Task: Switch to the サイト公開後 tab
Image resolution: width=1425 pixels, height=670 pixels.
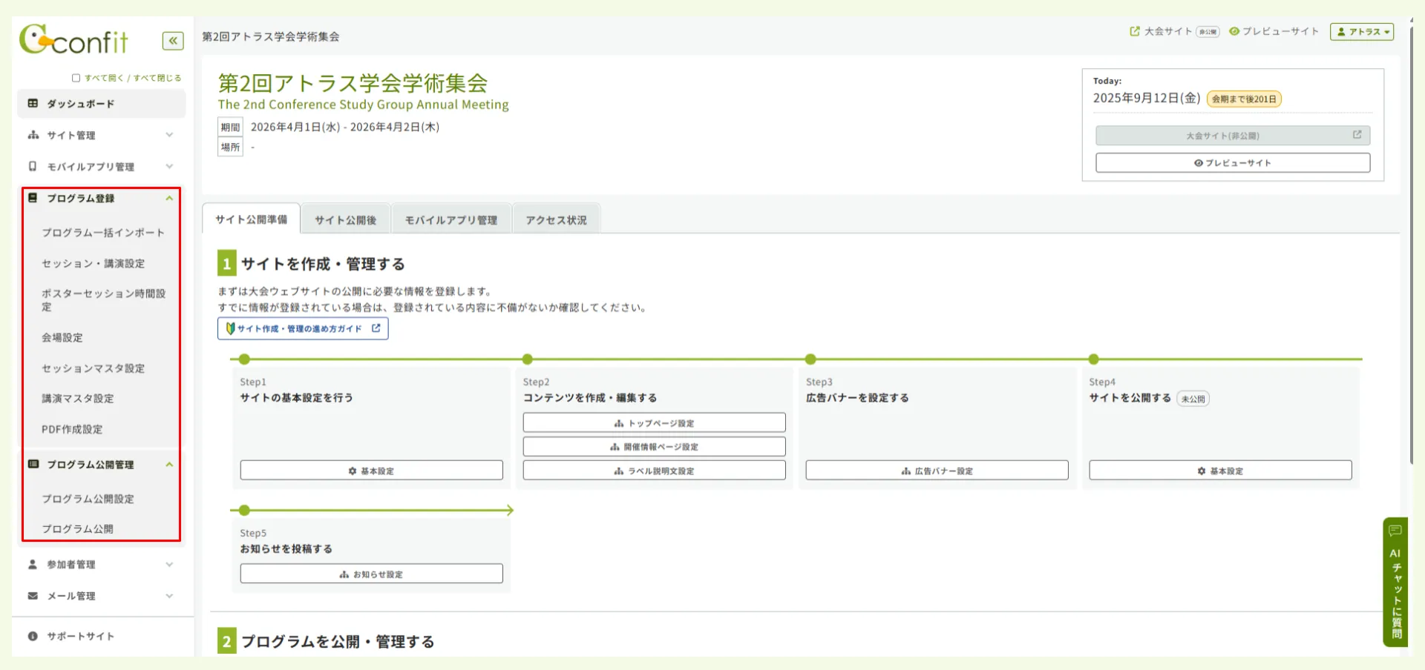Action: 346,219
